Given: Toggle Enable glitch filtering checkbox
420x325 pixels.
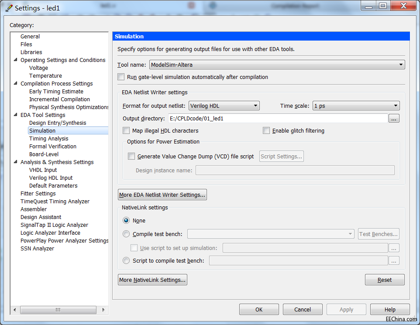Looking at the screenshot, I should tap(266, 130).
